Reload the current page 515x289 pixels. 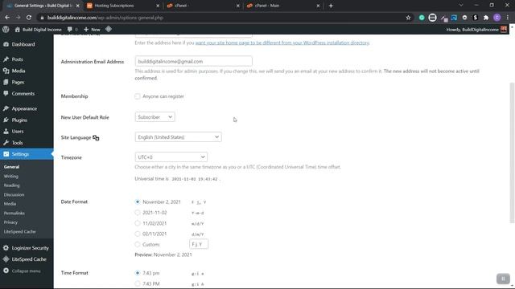pyautogui.click(x=29, y=18)
